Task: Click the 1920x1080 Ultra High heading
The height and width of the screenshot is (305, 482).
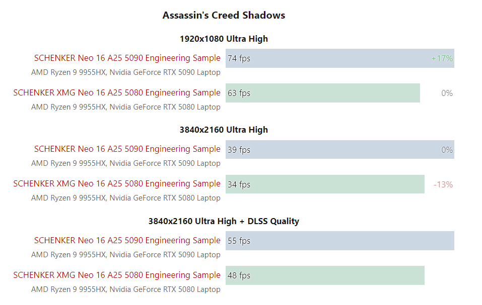Action: 224,39
